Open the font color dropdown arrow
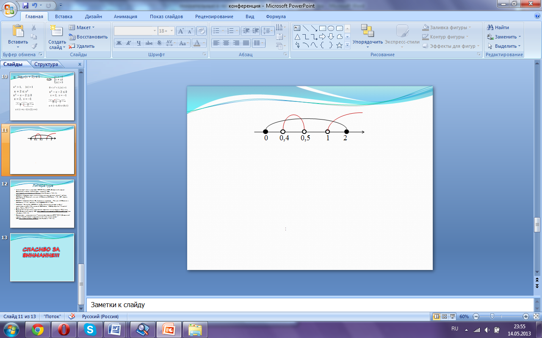 point(203,43)
